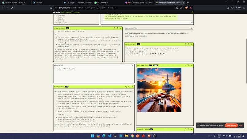
Task: Open the Windows Start menu
Action: pos(93,136)
